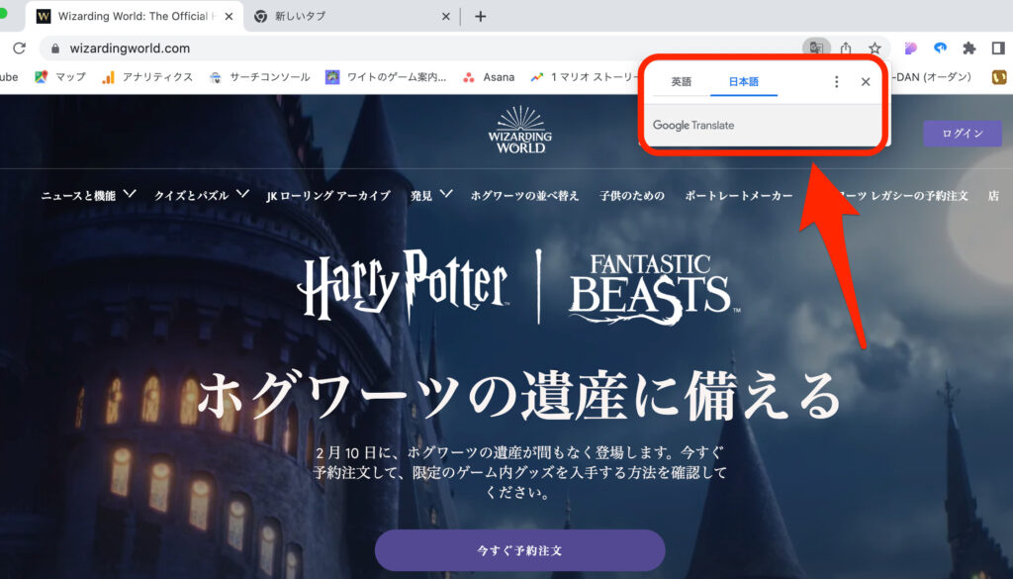Open the サーチコンソール bookmark
Image resolution: width=1013 pixels, height=579 pixels.
coord(260,77)
